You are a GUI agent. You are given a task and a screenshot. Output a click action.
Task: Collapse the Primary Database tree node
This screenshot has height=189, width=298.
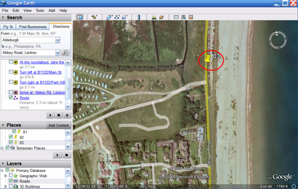point(2,170)
